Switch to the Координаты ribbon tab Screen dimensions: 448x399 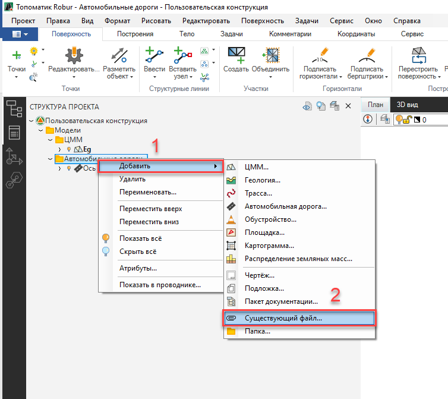click(356, 34)
